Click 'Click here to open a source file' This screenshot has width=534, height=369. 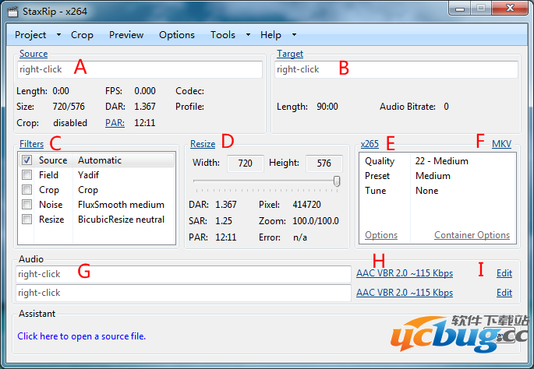pyautogui.click(x=82, y=336)
